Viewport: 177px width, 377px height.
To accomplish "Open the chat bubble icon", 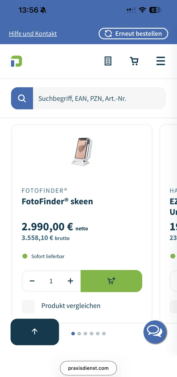I will pyautogui.click(x=155, y=332).
